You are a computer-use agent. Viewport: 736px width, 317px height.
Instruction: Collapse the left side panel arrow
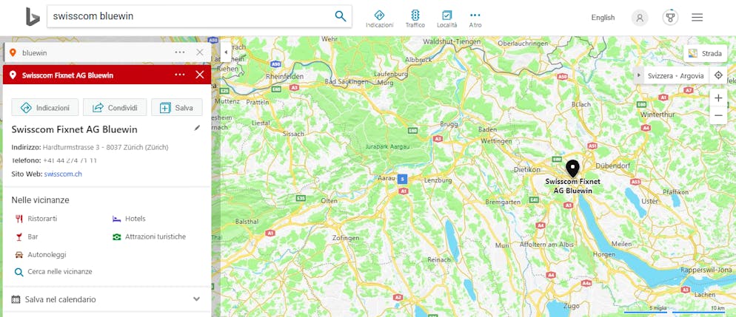click(x=227, y=52)
